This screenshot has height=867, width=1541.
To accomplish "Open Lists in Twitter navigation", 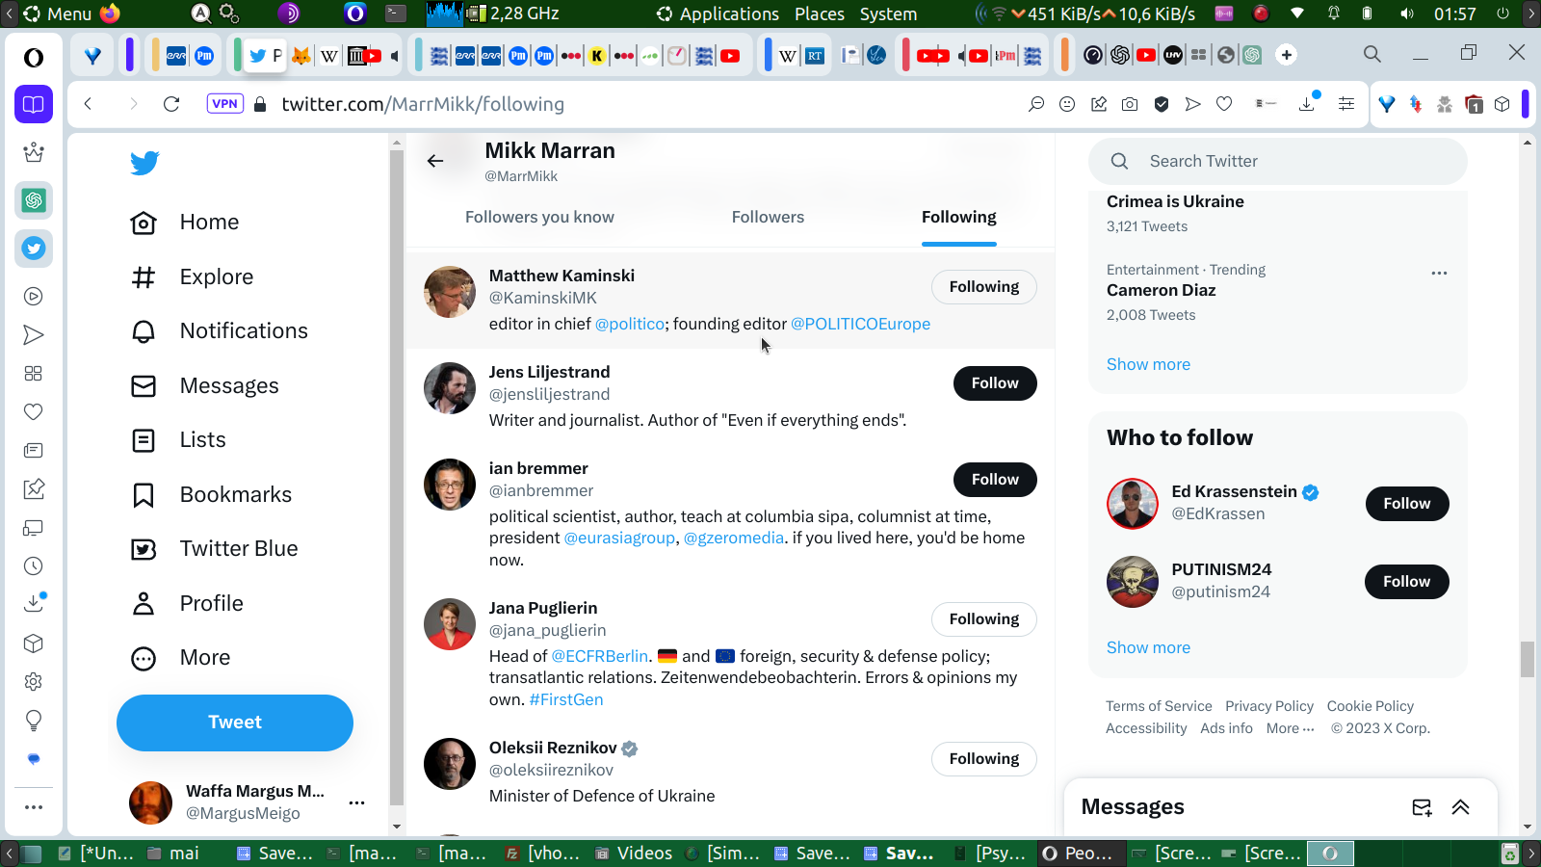I will [x=178, y=440].
